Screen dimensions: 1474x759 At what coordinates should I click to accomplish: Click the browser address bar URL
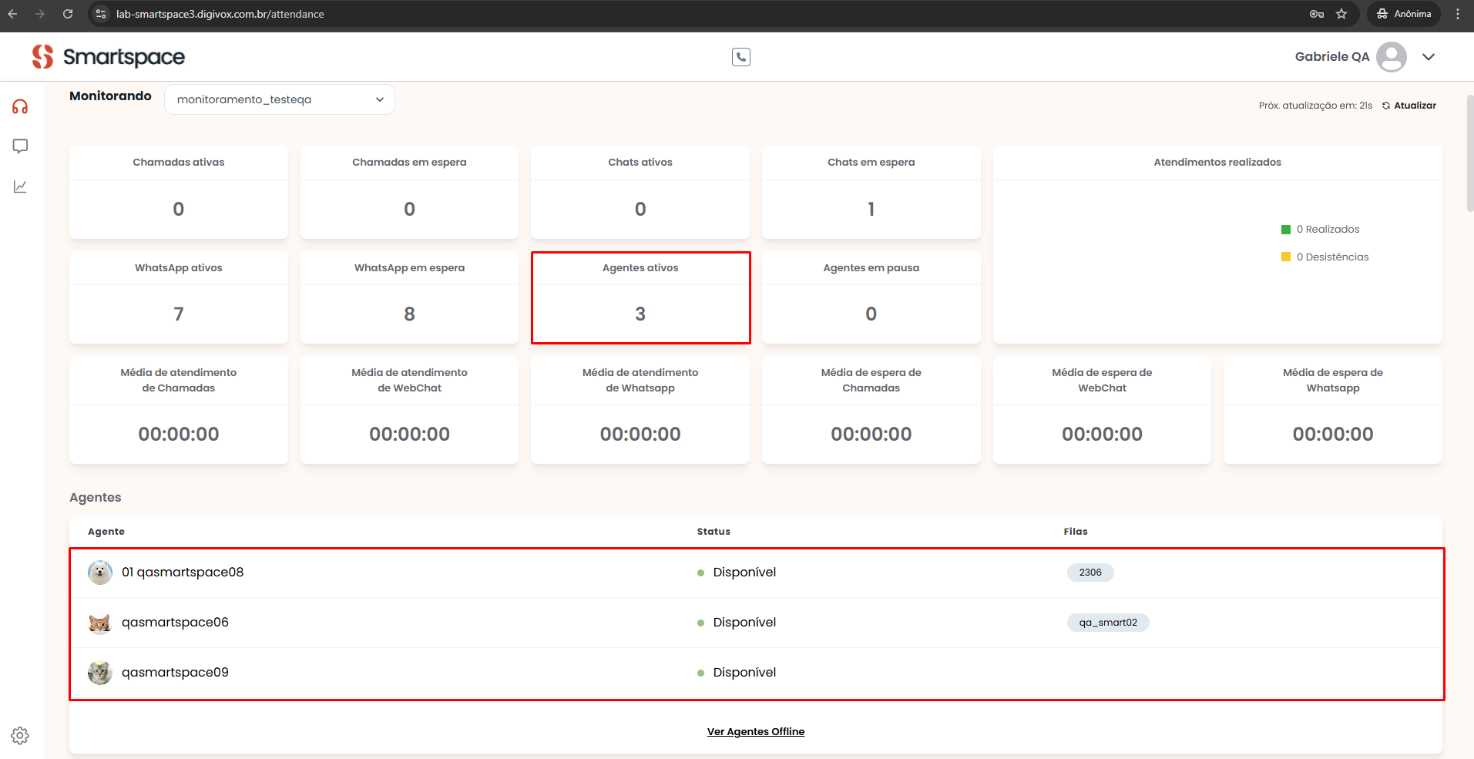pos(220,14)
